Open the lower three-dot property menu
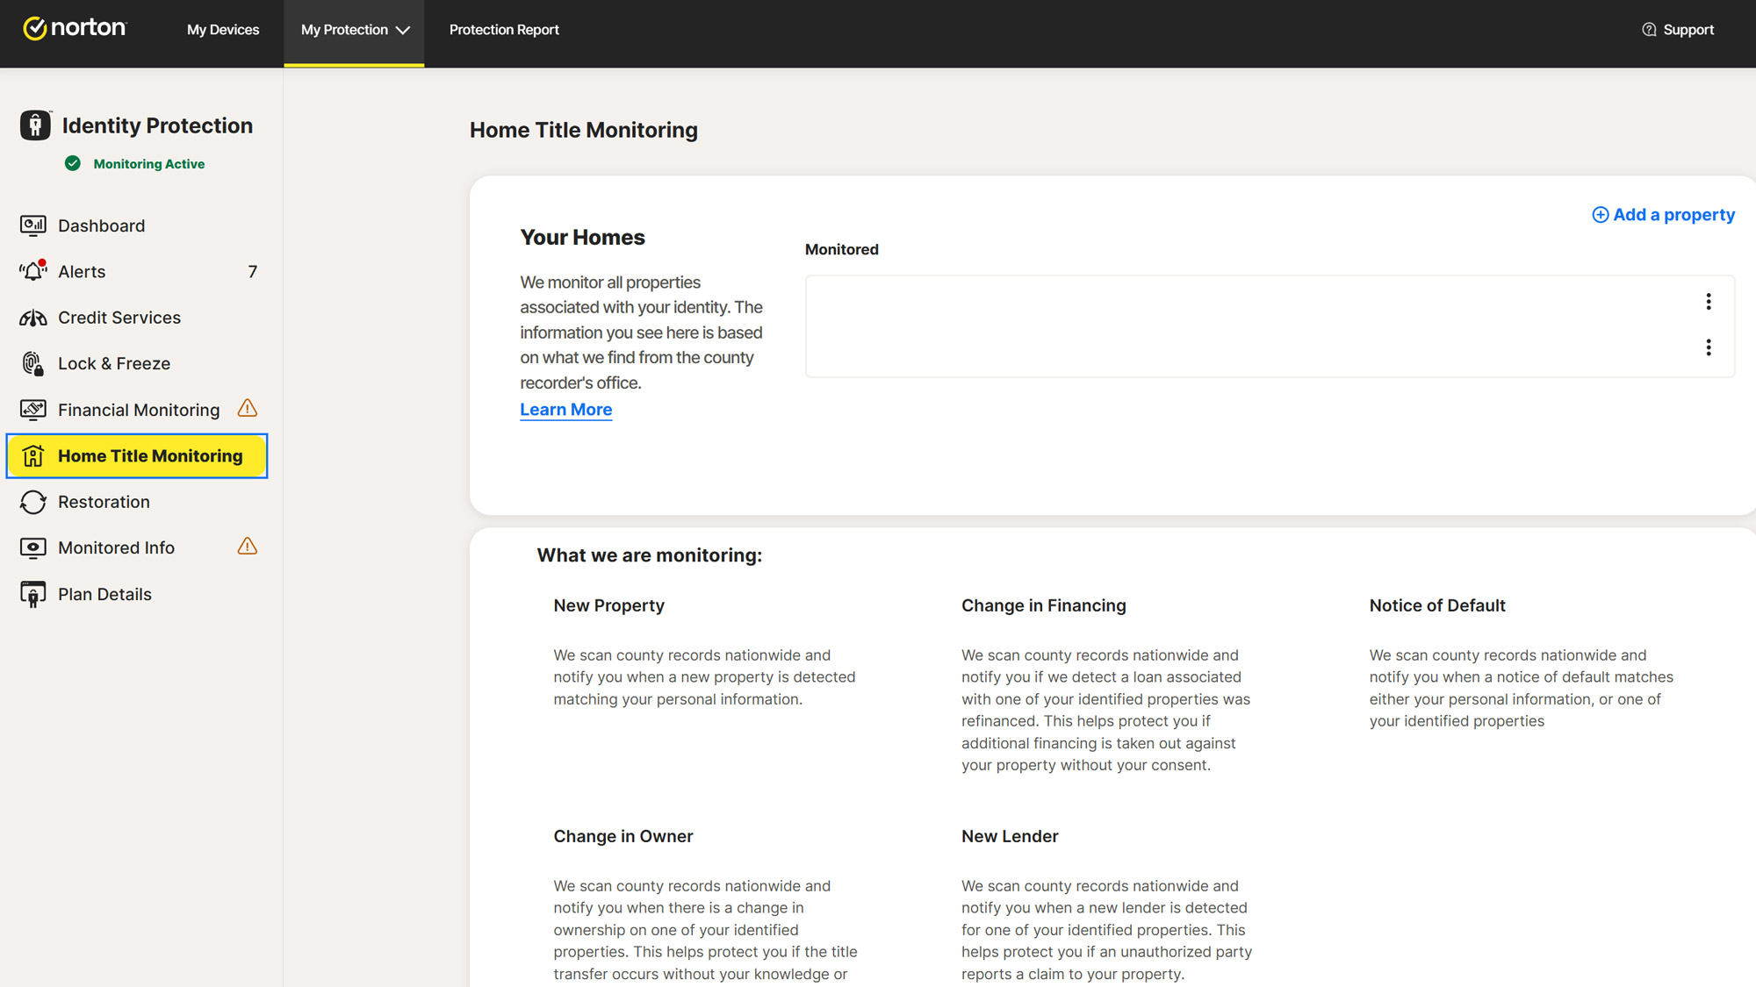Image resolution: width=1756 pixels, height=987 pixels. tap(1708, 347)
